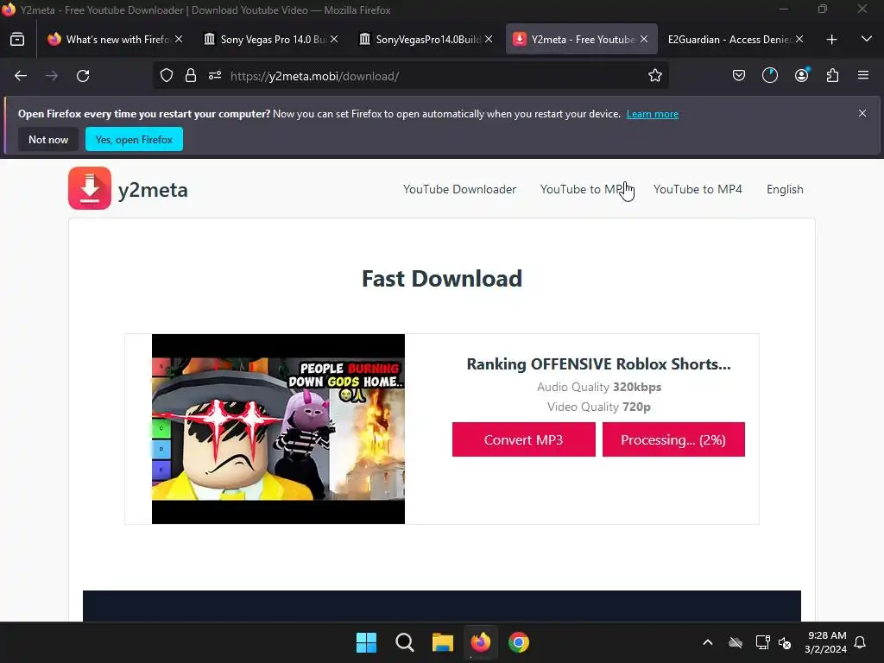This screenshot has height=663, width=884.
Task: Bookmark this page with star icon
Action: [654, 76]
